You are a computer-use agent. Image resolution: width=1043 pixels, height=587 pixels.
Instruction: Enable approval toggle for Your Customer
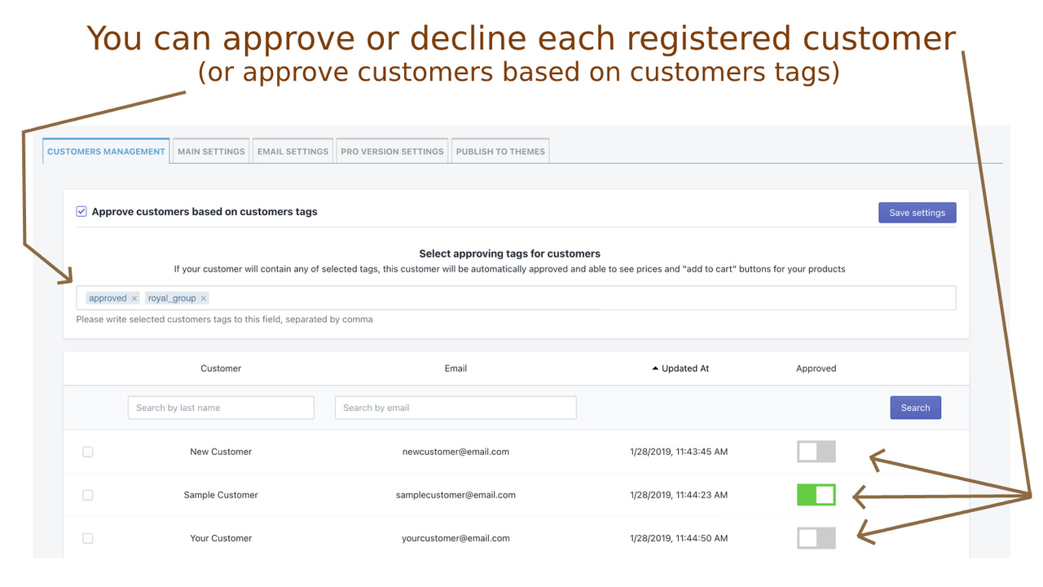point(816,537)
